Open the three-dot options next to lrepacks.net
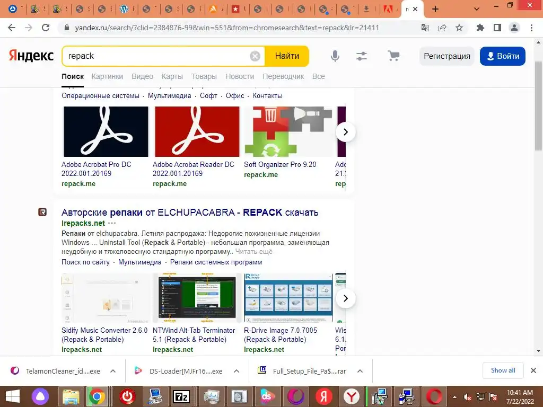 click(x=112, y=223)
